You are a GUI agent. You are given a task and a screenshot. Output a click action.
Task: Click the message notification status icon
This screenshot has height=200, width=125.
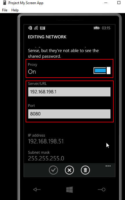click(43, 28)
